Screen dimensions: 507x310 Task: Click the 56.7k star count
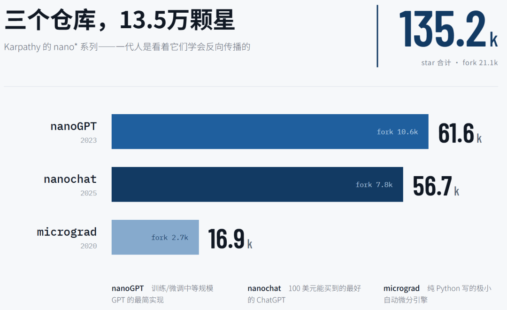tap(436, 186)
